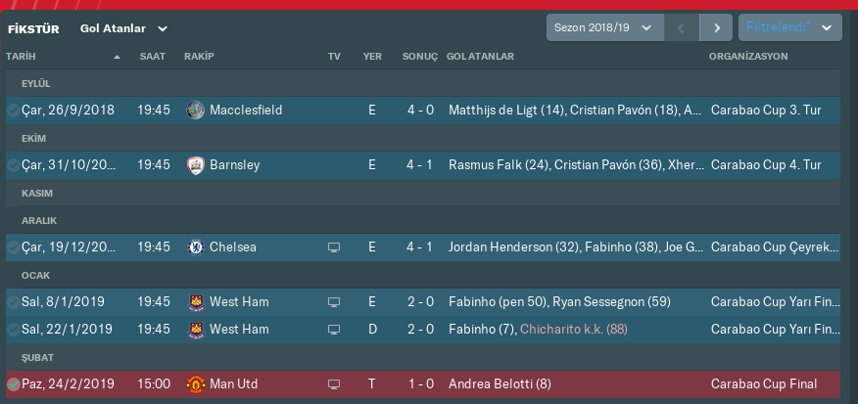Toggle the checkmark for the 26/9/2018 match
This screenshot has width=858, height=404.
pyautogui.click(x=13, y=111)
